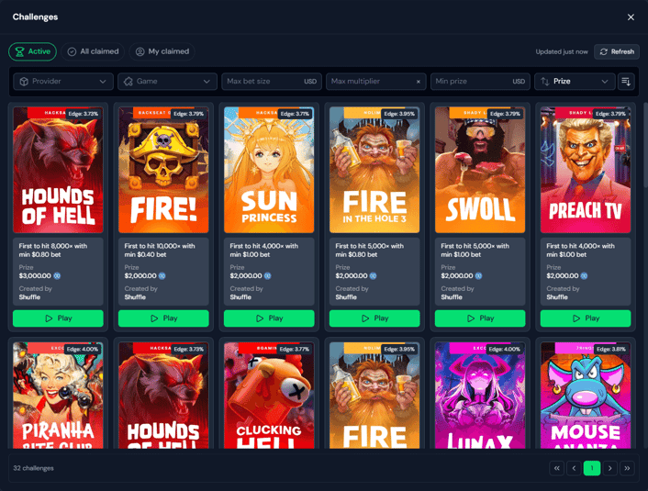Play the Hounds of Hell $3,000 challenge
The width and height of the screenshot is (648, 491).
58,318
